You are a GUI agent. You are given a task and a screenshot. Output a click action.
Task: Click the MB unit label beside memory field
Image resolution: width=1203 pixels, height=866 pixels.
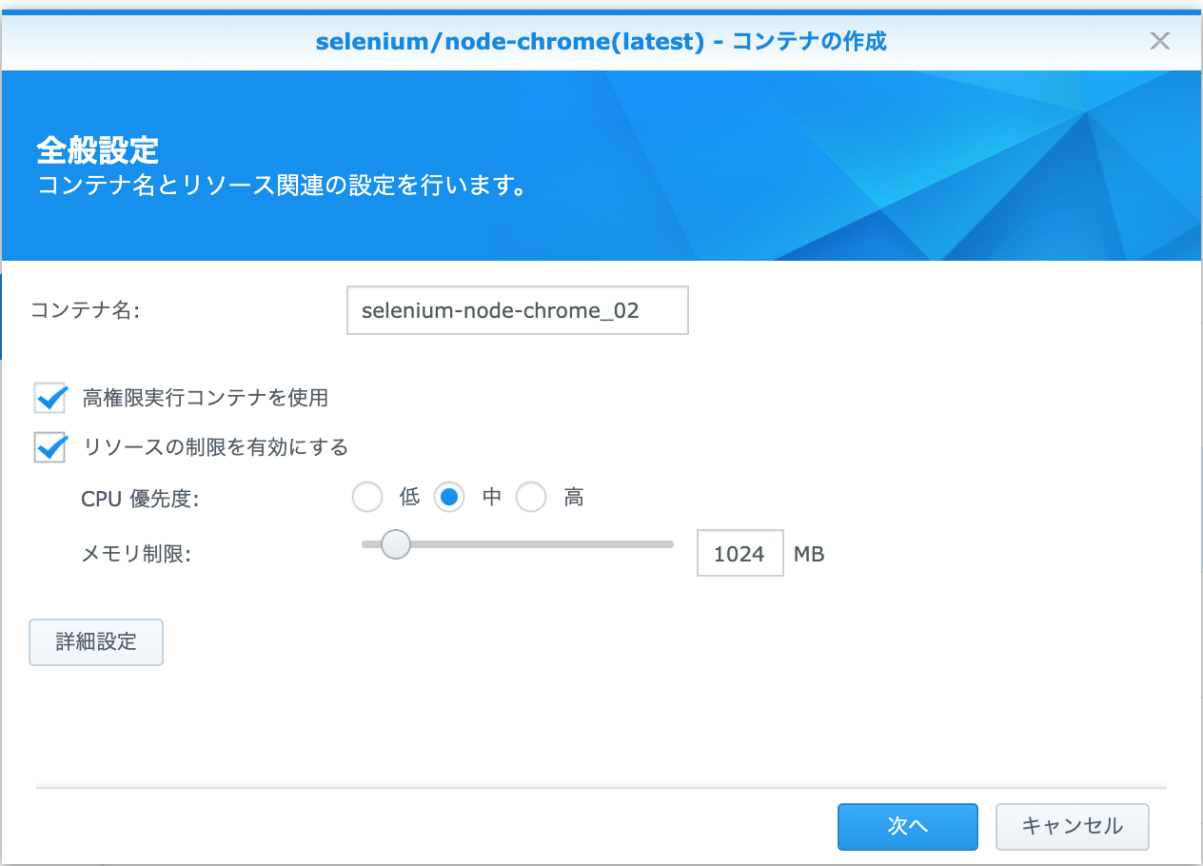tap(808, 553)
